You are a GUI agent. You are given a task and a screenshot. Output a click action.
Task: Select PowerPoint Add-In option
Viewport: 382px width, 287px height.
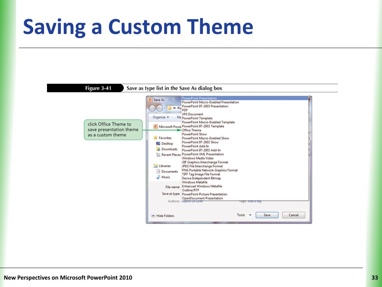click(245, 146)
